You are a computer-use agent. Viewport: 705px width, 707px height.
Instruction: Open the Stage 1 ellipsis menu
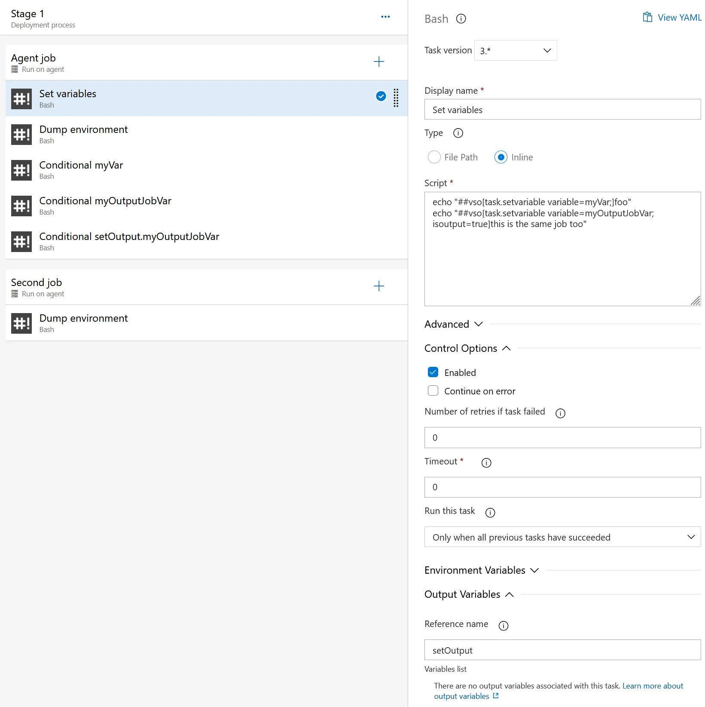(385, 17)
